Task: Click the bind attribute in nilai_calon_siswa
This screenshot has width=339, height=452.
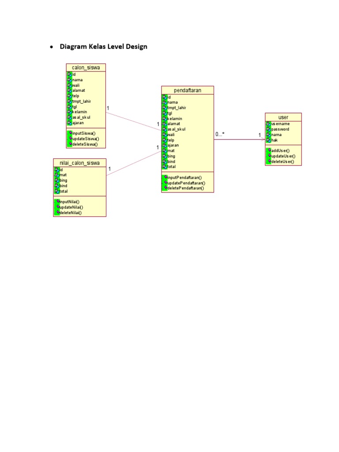Action: point(63,186)
